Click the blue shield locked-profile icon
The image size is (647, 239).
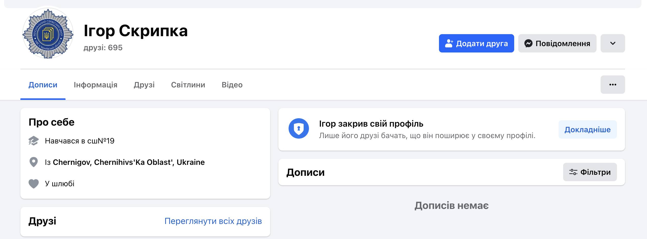[x=299, y=128]
